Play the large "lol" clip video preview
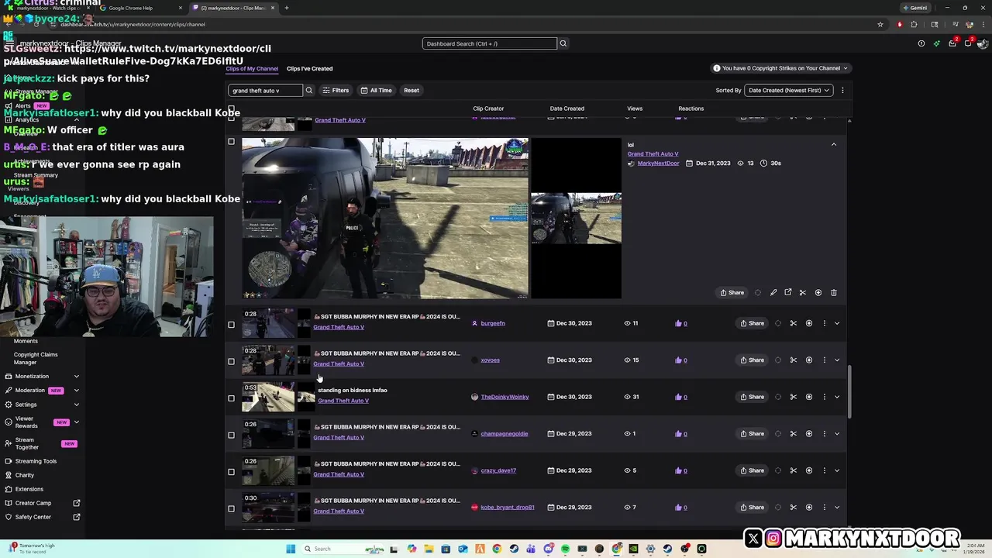This screenshot has width=992, height=558. tap(385, 219)
